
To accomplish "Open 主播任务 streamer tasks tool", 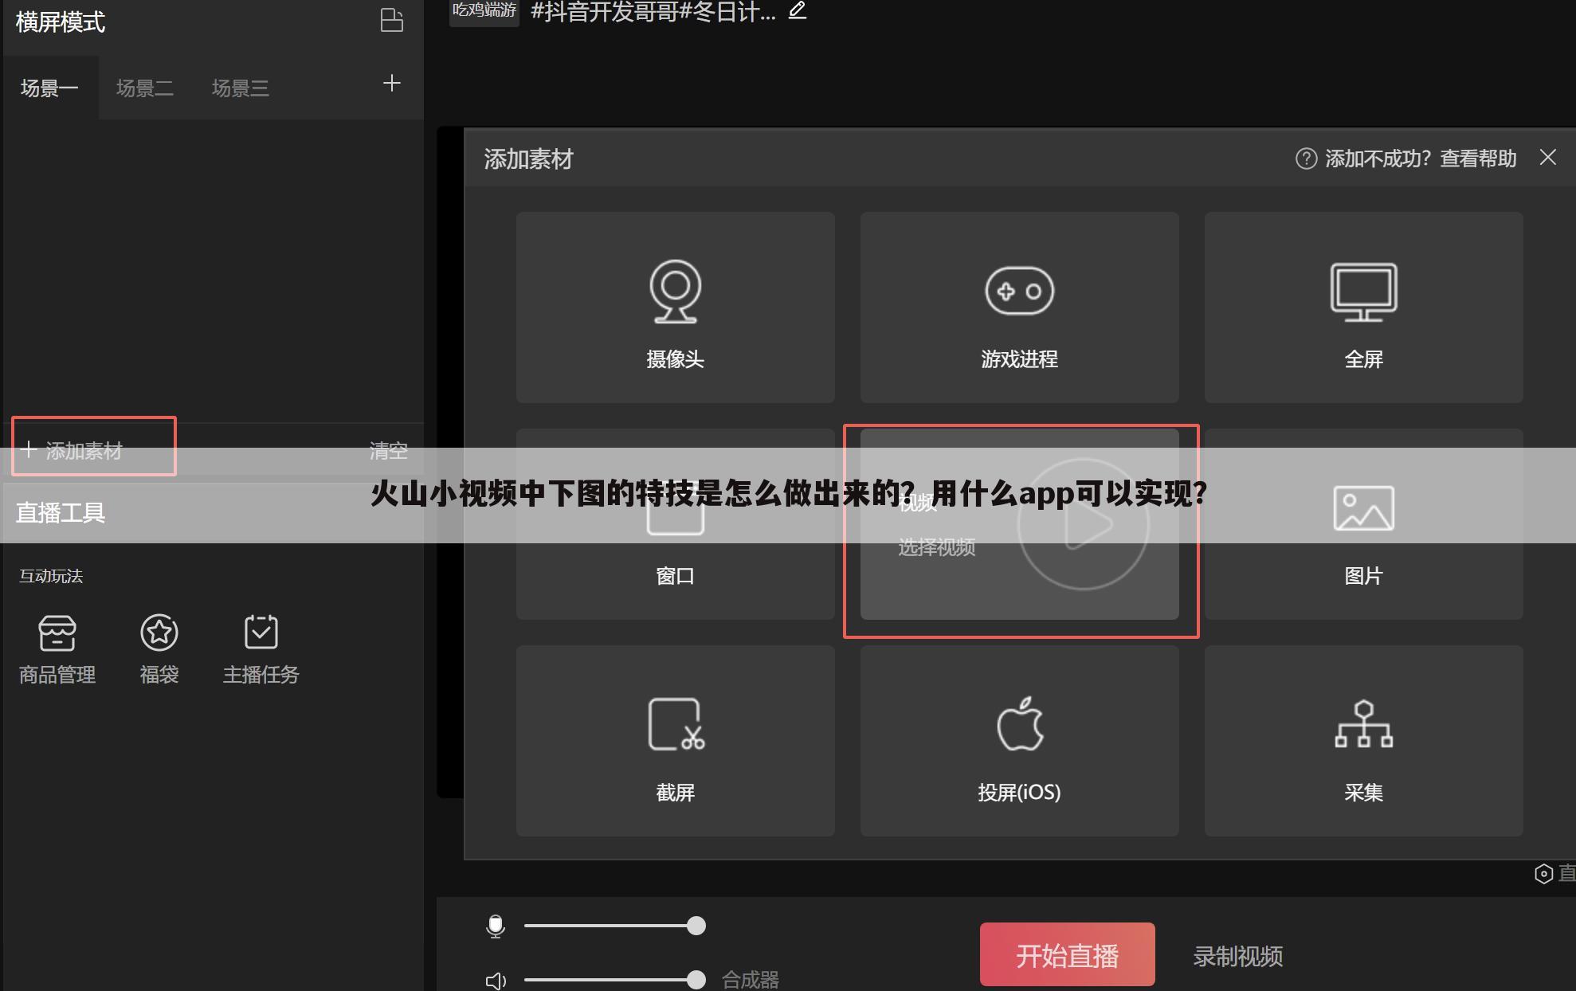I will coord(261,649).
